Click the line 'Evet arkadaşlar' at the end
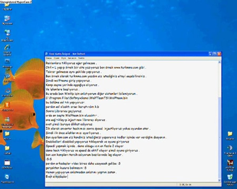The width and height of the screenshot is (237, 189). click(x=57, y=176)
